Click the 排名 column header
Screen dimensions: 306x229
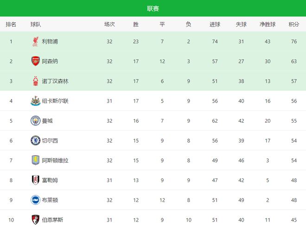(x=11, y=25)
